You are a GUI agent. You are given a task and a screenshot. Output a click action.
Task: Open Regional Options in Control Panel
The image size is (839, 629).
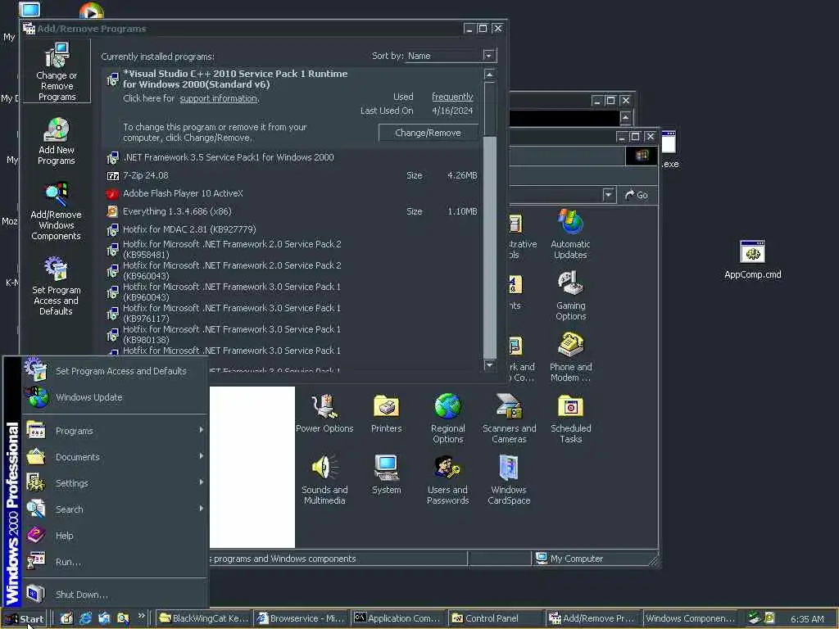click(x=448, y=419)
